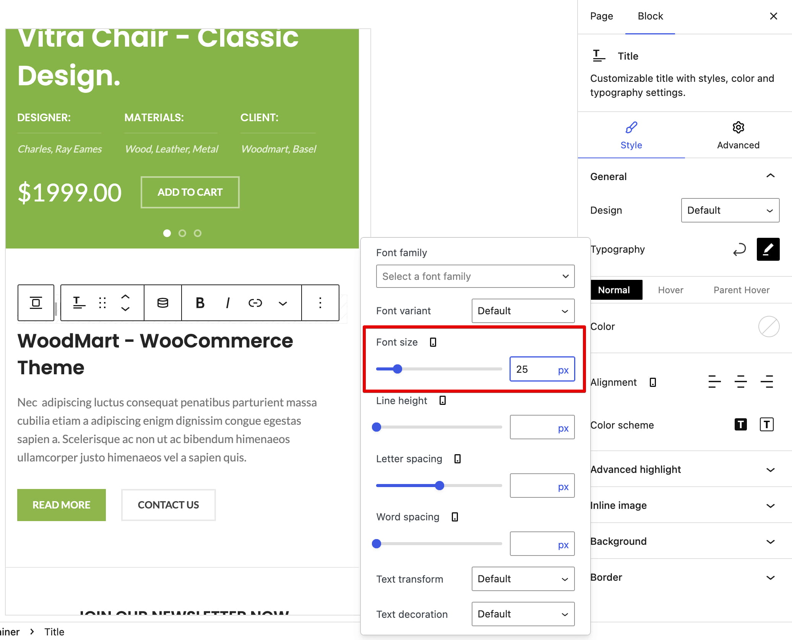The image size is (792, 640).
Task: Select the Hover state tab
Action: (671, 290)
